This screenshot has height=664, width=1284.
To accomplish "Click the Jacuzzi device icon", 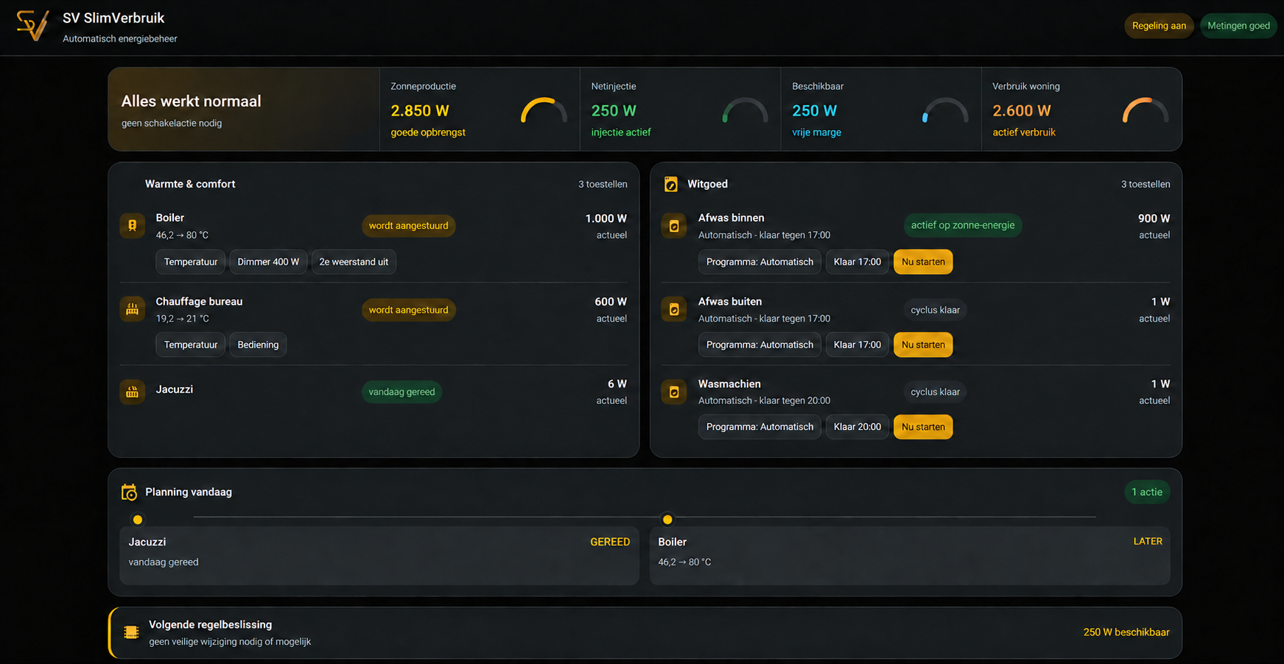I will click(x=133, y=392).
